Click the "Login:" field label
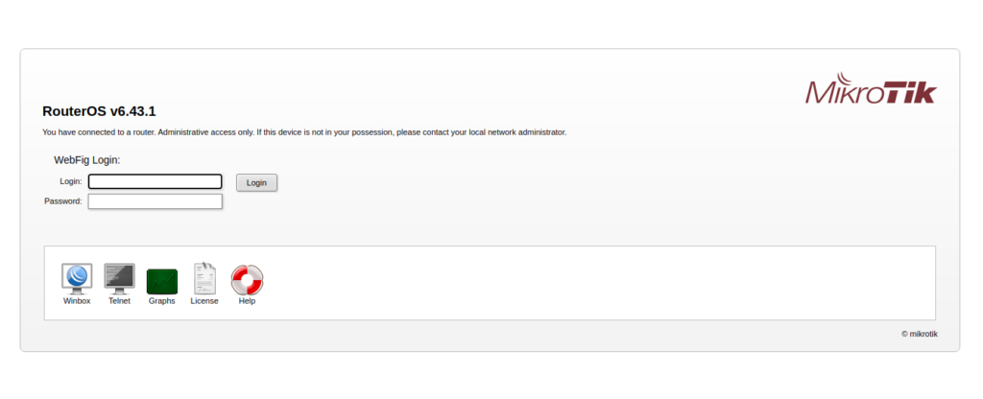Viewport: 983px width, 399px height. pos(71,181)
